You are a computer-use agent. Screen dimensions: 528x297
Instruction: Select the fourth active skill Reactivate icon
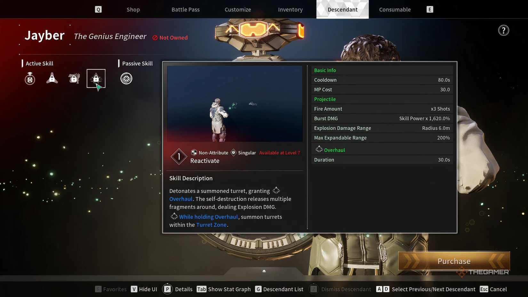(x=96, y=78)
